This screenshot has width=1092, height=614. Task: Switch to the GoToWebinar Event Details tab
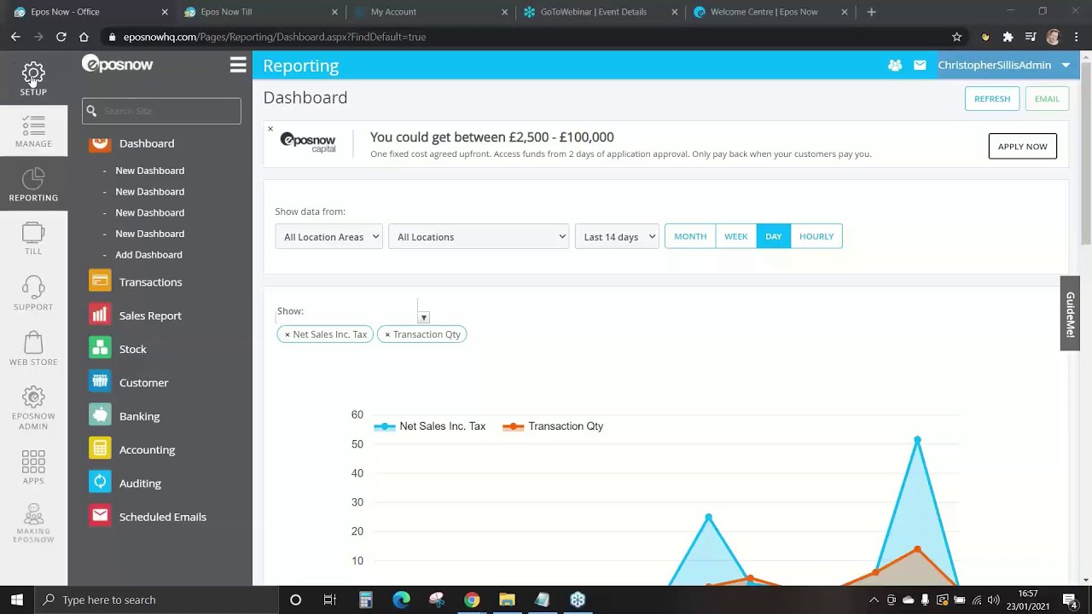point(599,12)
